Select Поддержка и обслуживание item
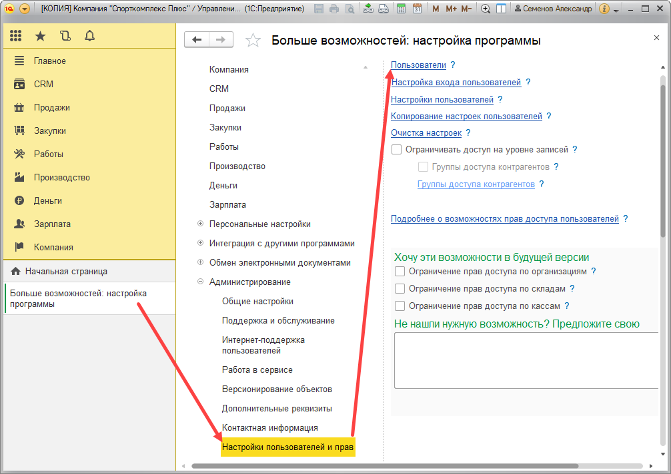 pyautogui.click(x=278, y=321)
